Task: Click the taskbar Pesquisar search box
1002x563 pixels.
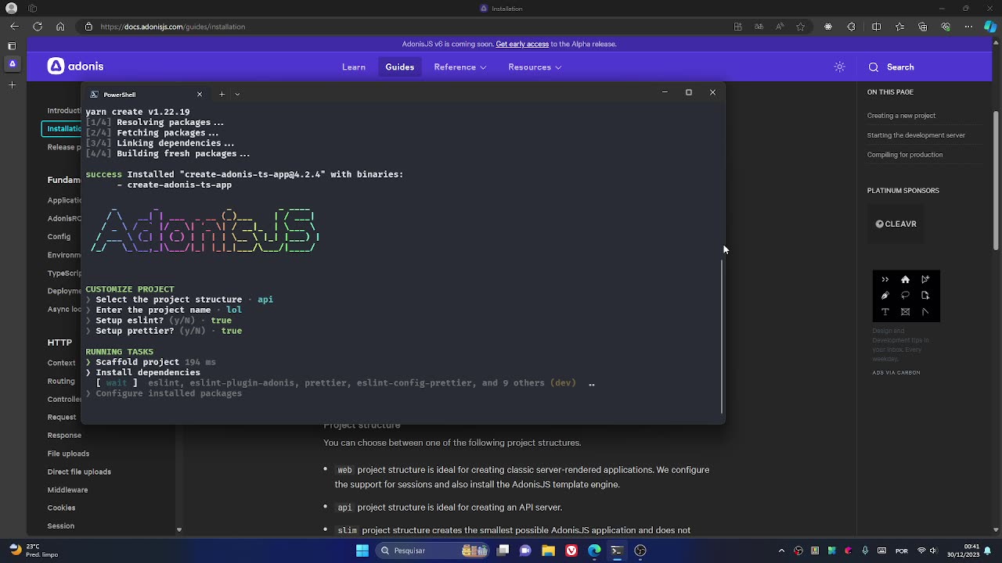Action: pos(431,550)
